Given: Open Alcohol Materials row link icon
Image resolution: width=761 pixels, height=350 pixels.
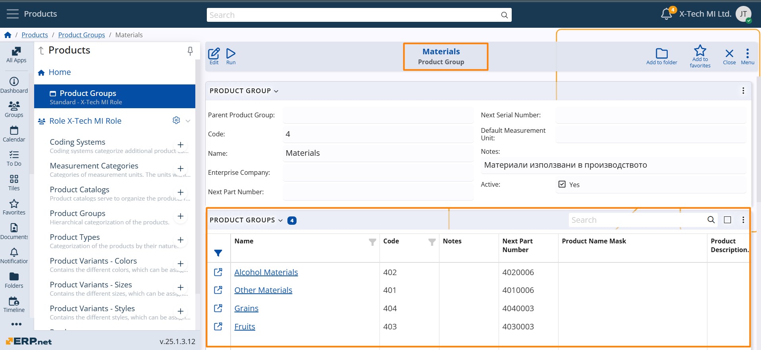Looking at the screenshot, I should [x=218, y=272].
